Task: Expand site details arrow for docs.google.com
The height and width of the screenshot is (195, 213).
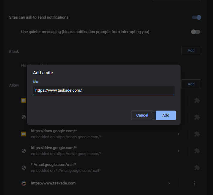Action: [179, 134]
